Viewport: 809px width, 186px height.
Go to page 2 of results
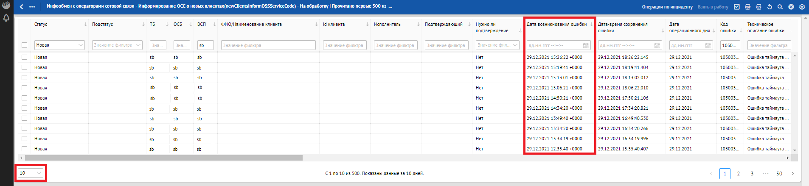pyautogui.click(x=738, y=174)
